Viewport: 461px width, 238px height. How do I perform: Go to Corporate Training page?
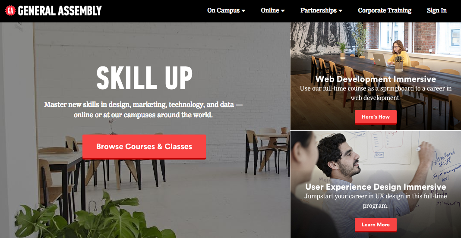tap(385, 10)
